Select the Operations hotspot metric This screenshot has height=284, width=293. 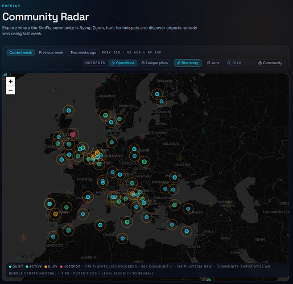123,63
